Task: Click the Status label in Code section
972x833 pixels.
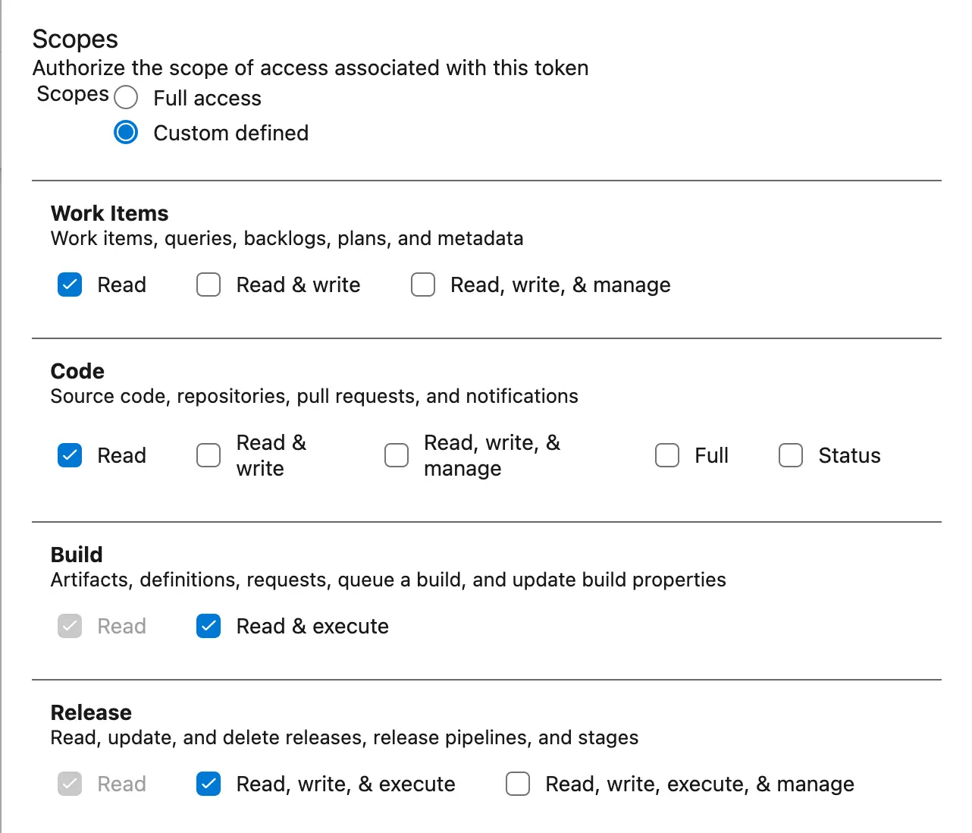Action: click(848, 455)
